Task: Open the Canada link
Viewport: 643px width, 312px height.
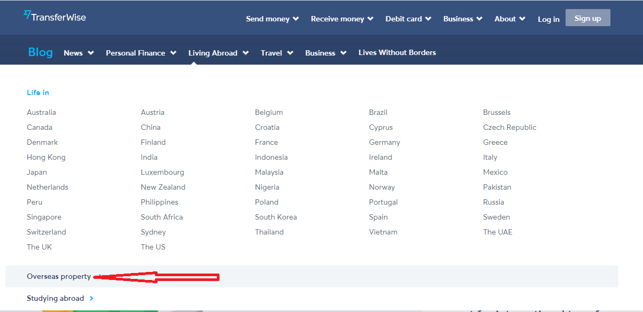Action: pyautogui.click(x=40, y=127)
